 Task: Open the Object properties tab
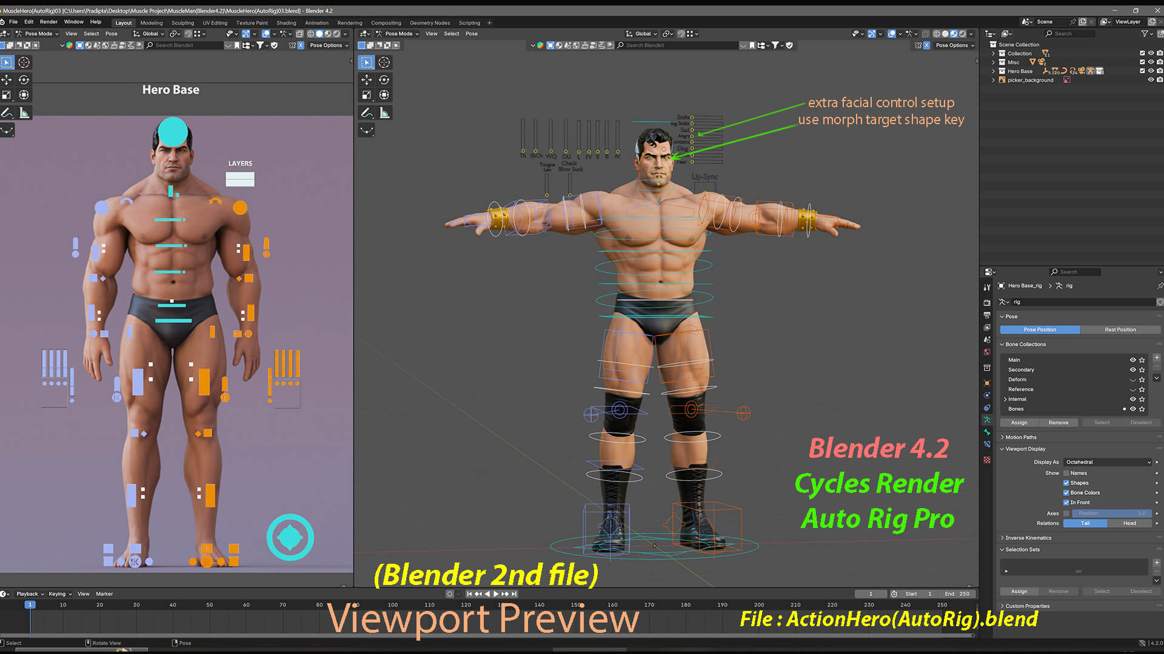tap(987, 383)
